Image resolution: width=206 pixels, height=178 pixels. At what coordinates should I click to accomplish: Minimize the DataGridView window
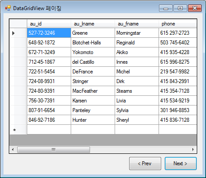pos(166,8)
